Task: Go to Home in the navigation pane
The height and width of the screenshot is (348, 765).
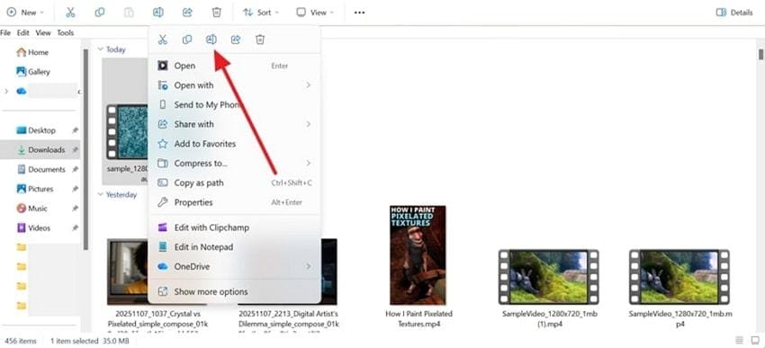Action: (x=32, y=52)
